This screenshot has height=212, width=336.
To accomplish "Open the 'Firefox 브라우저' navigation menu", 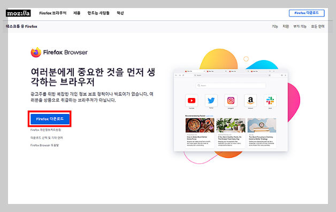I will pos(53,13).
